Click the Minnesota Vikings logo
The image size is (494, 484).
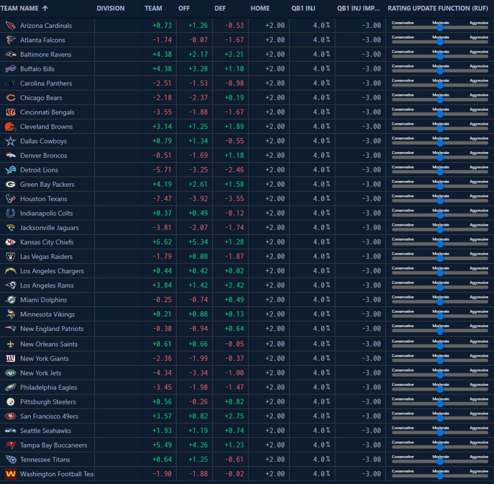coord(11,314)
